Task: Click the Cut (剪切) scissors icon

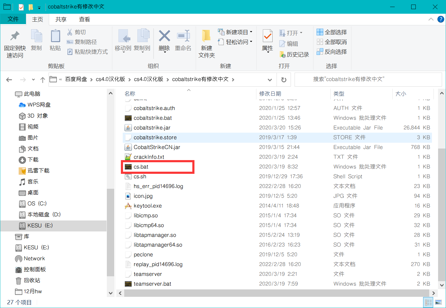Action: point(70,32)
